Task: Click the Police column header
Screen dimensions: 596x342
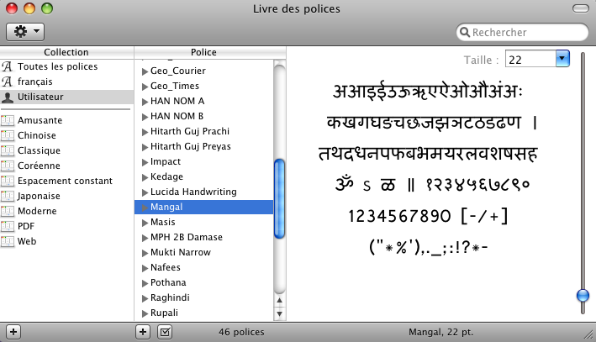Action: click(203, 52)
